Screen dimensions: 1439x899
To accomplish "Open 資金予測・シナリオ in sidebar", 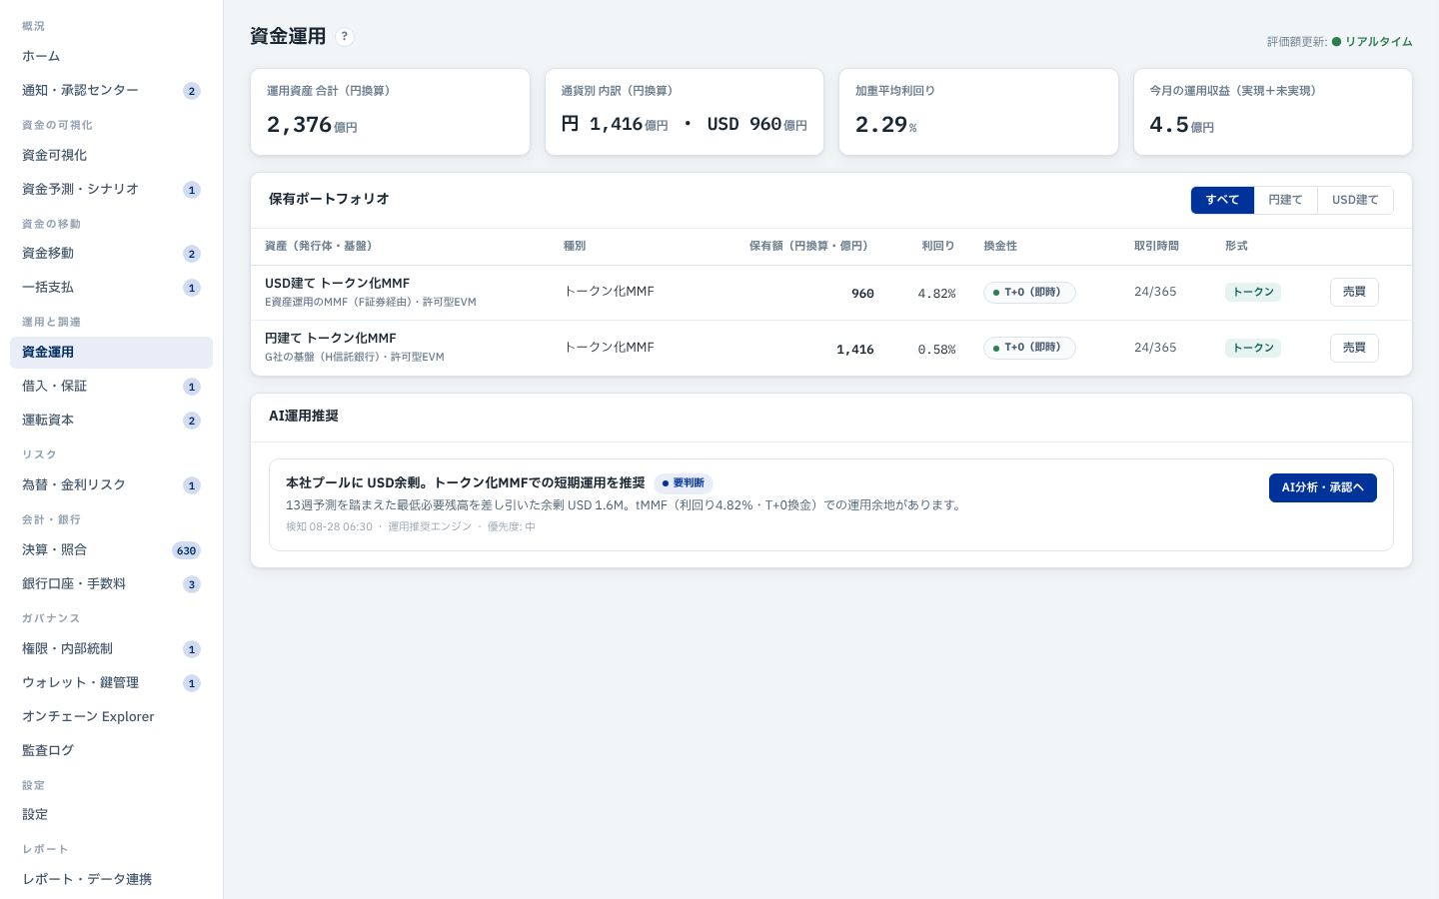I will tap(111, 189).
